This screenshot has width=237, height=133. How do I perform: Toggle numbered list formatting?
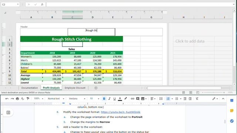[x=168, y=99]
